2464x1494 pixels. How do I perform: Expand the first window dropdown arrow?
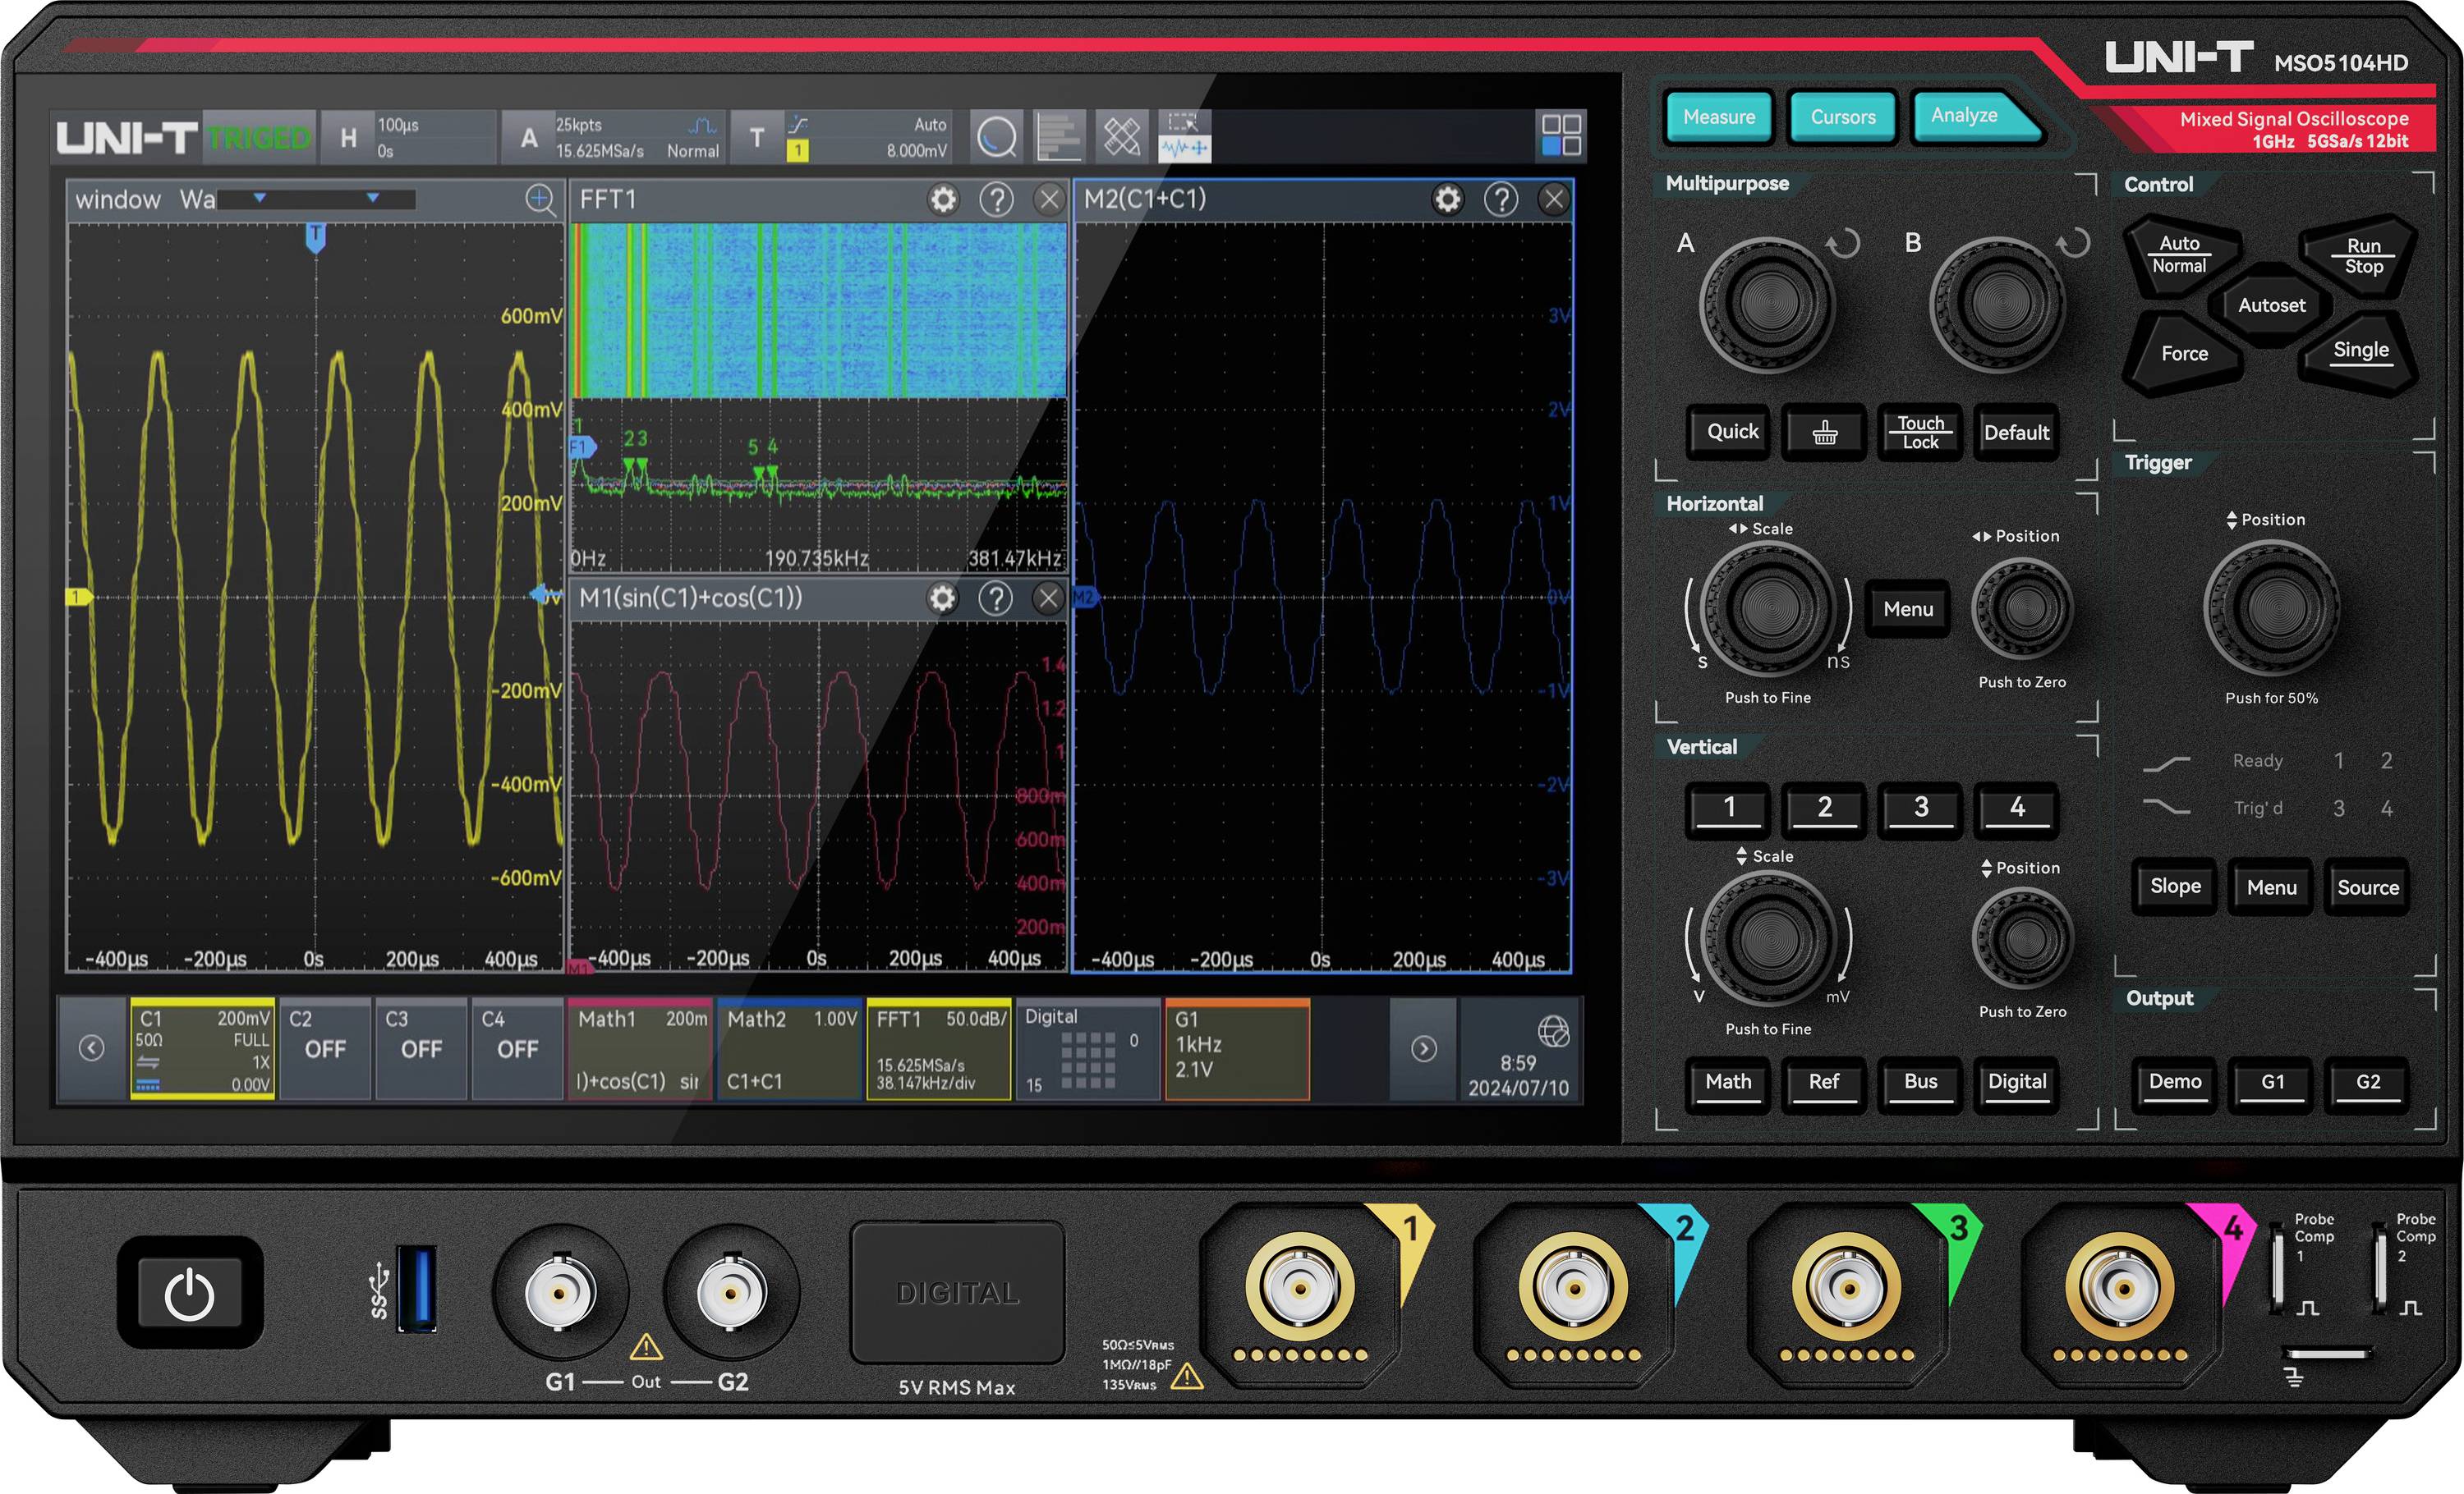pos(260,198)
